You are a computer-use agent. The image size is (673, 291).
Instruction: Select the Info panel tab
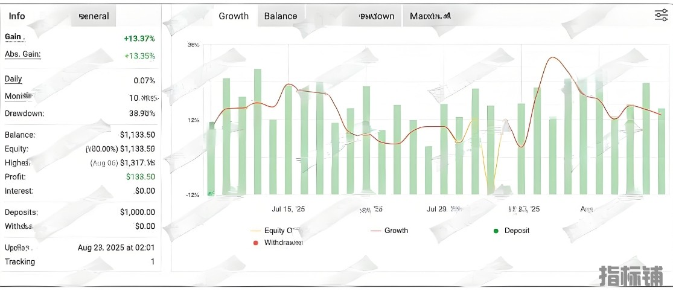point(17,16)
